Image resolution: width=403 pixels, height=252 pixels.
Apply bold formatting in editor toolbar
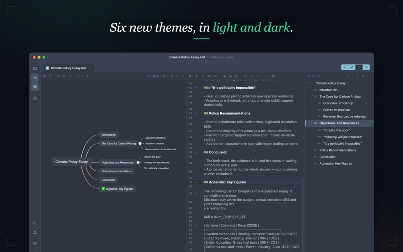click(x=190, y=76)
